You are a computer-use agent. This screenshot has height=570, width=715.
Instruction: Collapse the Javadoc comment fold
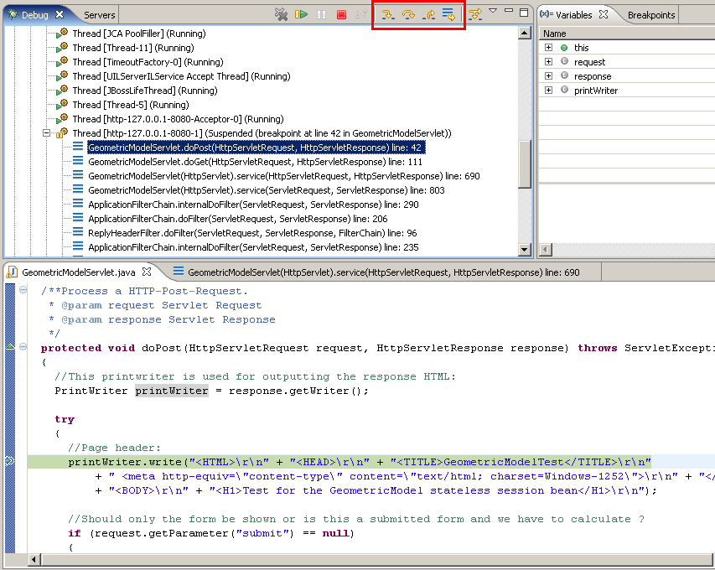(x=23, y=289)
